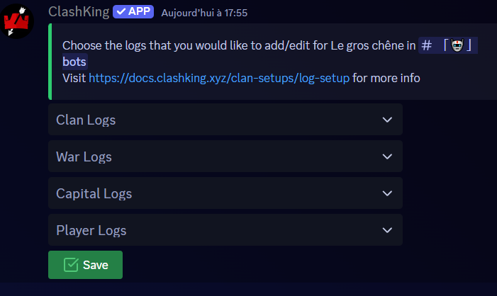This screenshot has width=497, height=296.
Task: Click the chevron arrow on War Logs
Action: click(387, 156)
